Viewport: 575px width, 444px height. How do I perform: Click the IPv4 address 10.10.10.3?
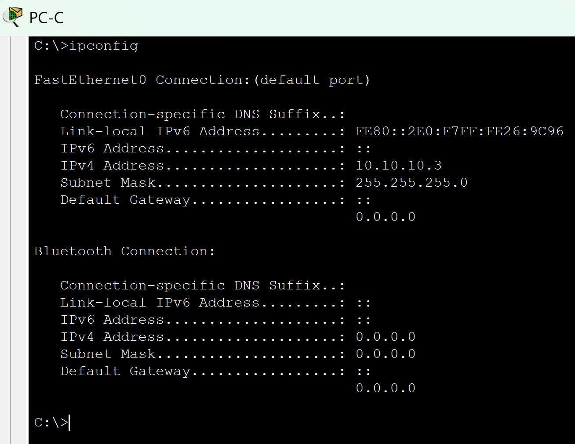tap(398, 166)
